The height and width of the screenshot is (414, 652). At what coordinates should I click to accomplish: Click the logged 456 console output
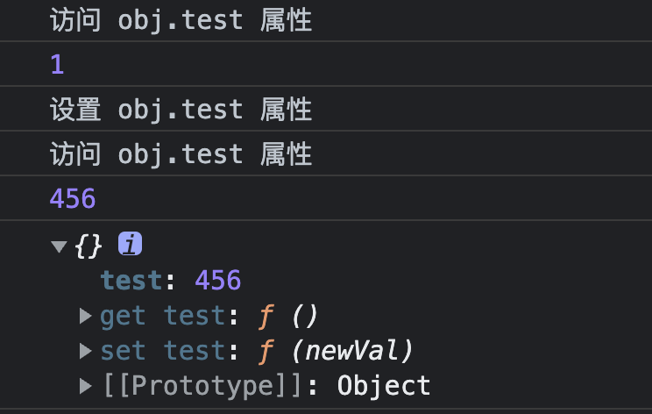[73, 198]
